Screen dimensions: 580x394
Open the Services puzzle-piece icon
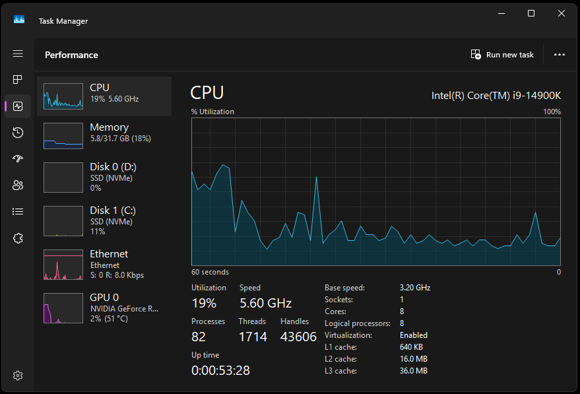click(18, 238)
